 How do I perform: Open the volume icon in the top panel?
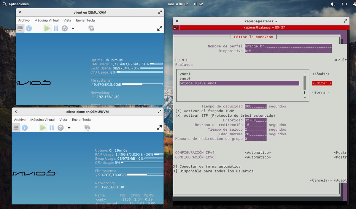click(x=332, y=4)
